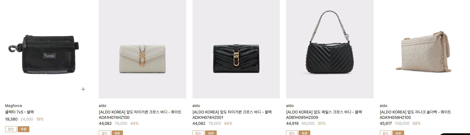Click the plus icon on Magforce pouch image
Viewport: 470px width, 135px height.
pyautogui.click(x=83, y=89)
